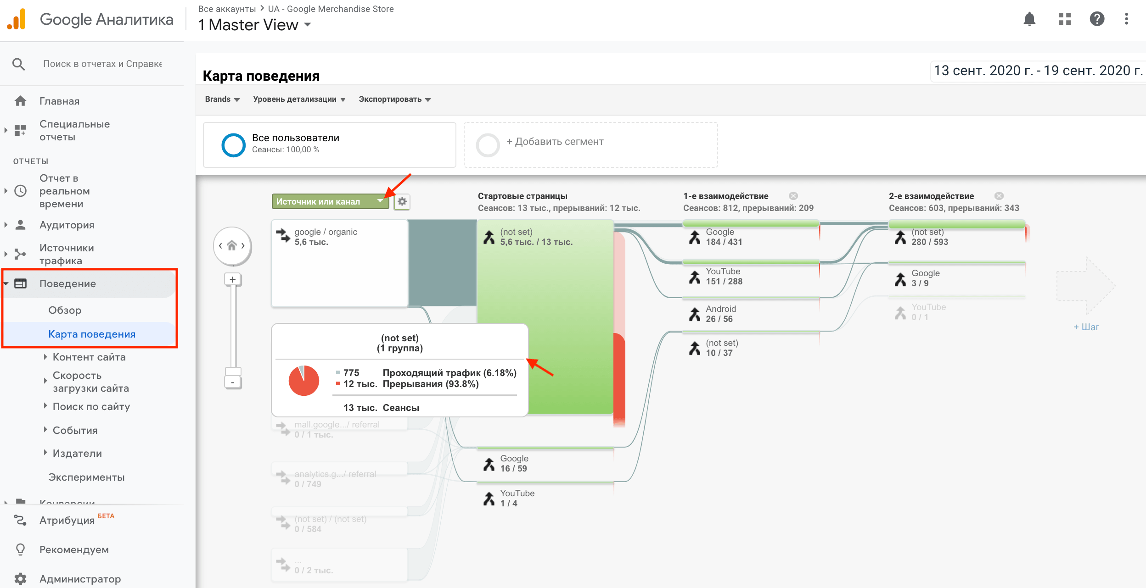1146x588 pixels.
Task: Click the Все аккаунты breadcrumb
Action: (x=227, y=9)
